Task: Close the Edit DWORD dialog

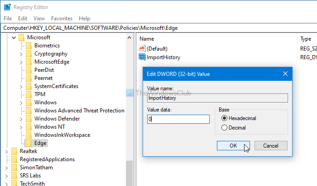Action: [x=285, y=74]
